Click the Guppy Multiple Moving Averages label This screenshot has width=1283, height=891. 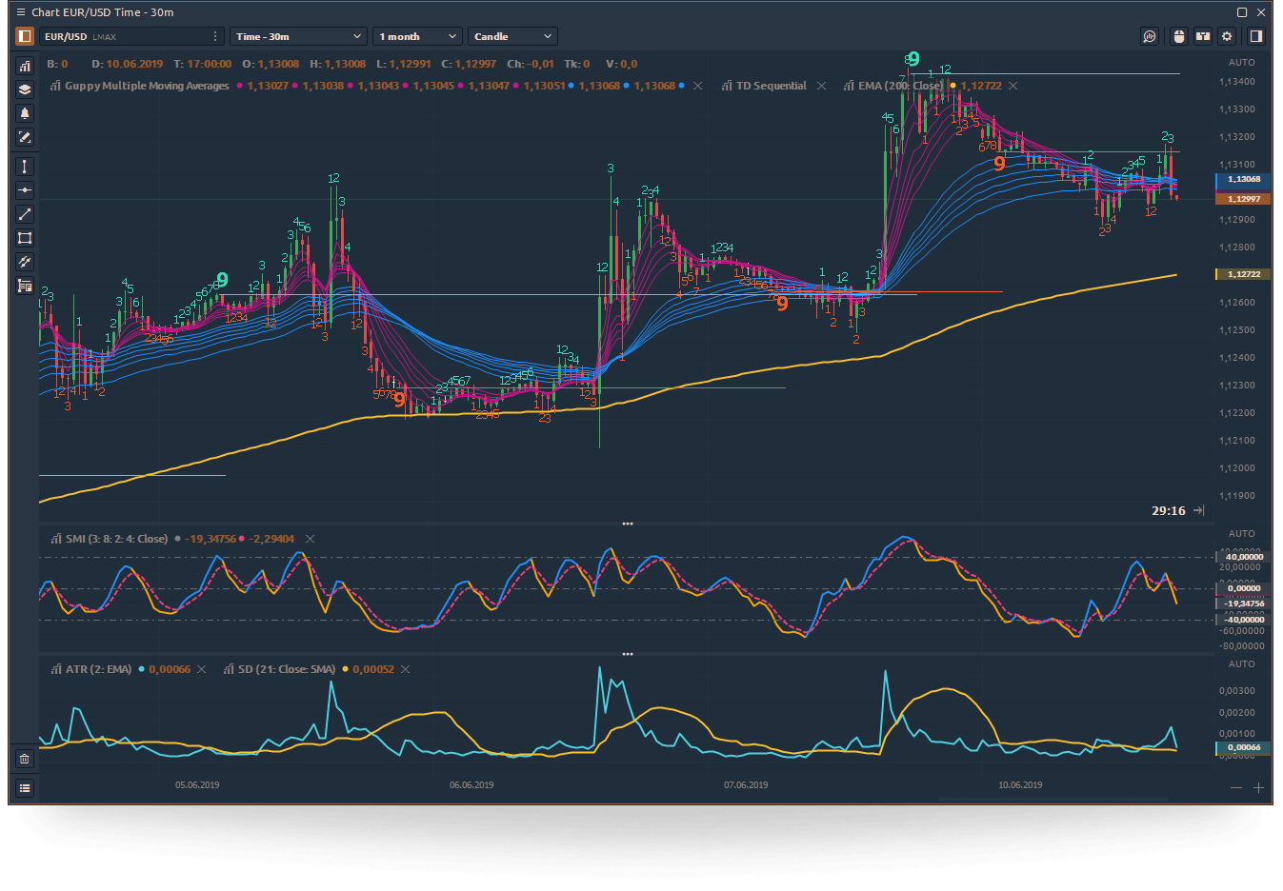tap(147, 86)
